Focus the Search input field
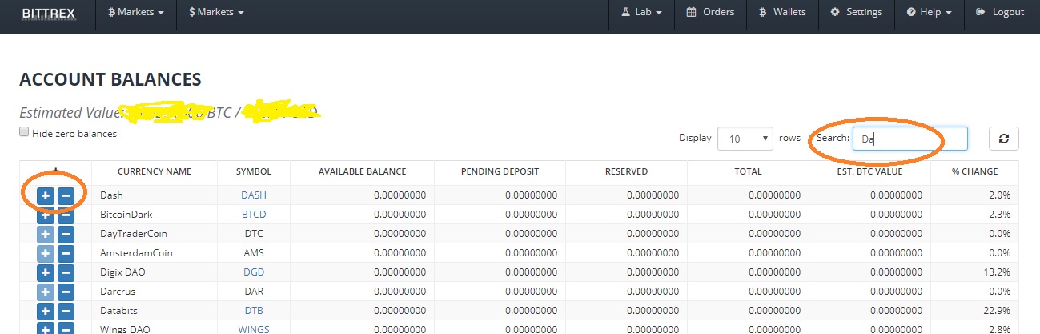 910,139
